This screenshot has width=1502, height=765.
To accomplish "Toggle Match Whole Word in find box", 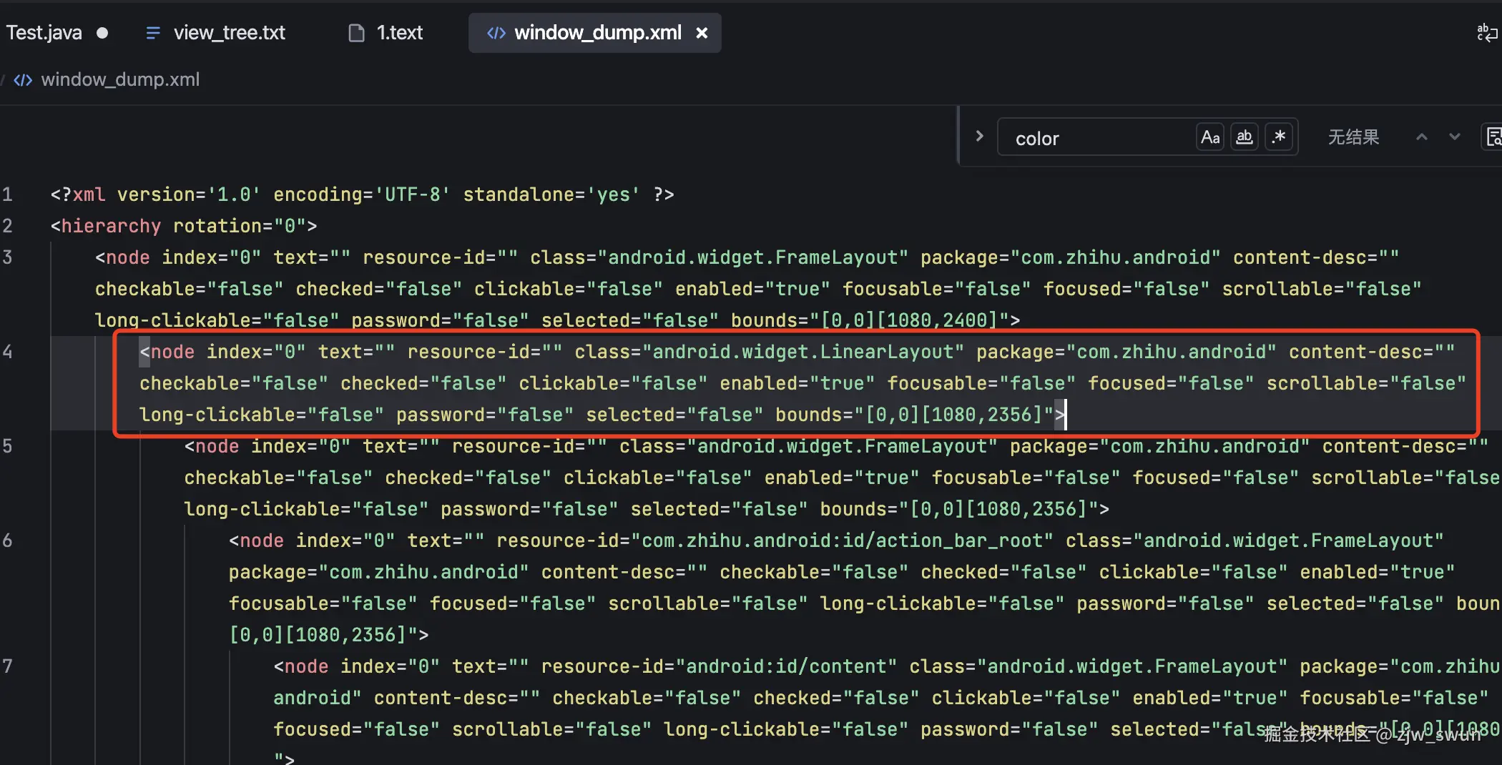I will click(x=1245, y=137).
